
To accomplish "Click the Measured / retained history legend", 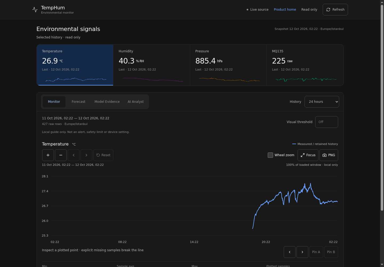I will point(315,144).
